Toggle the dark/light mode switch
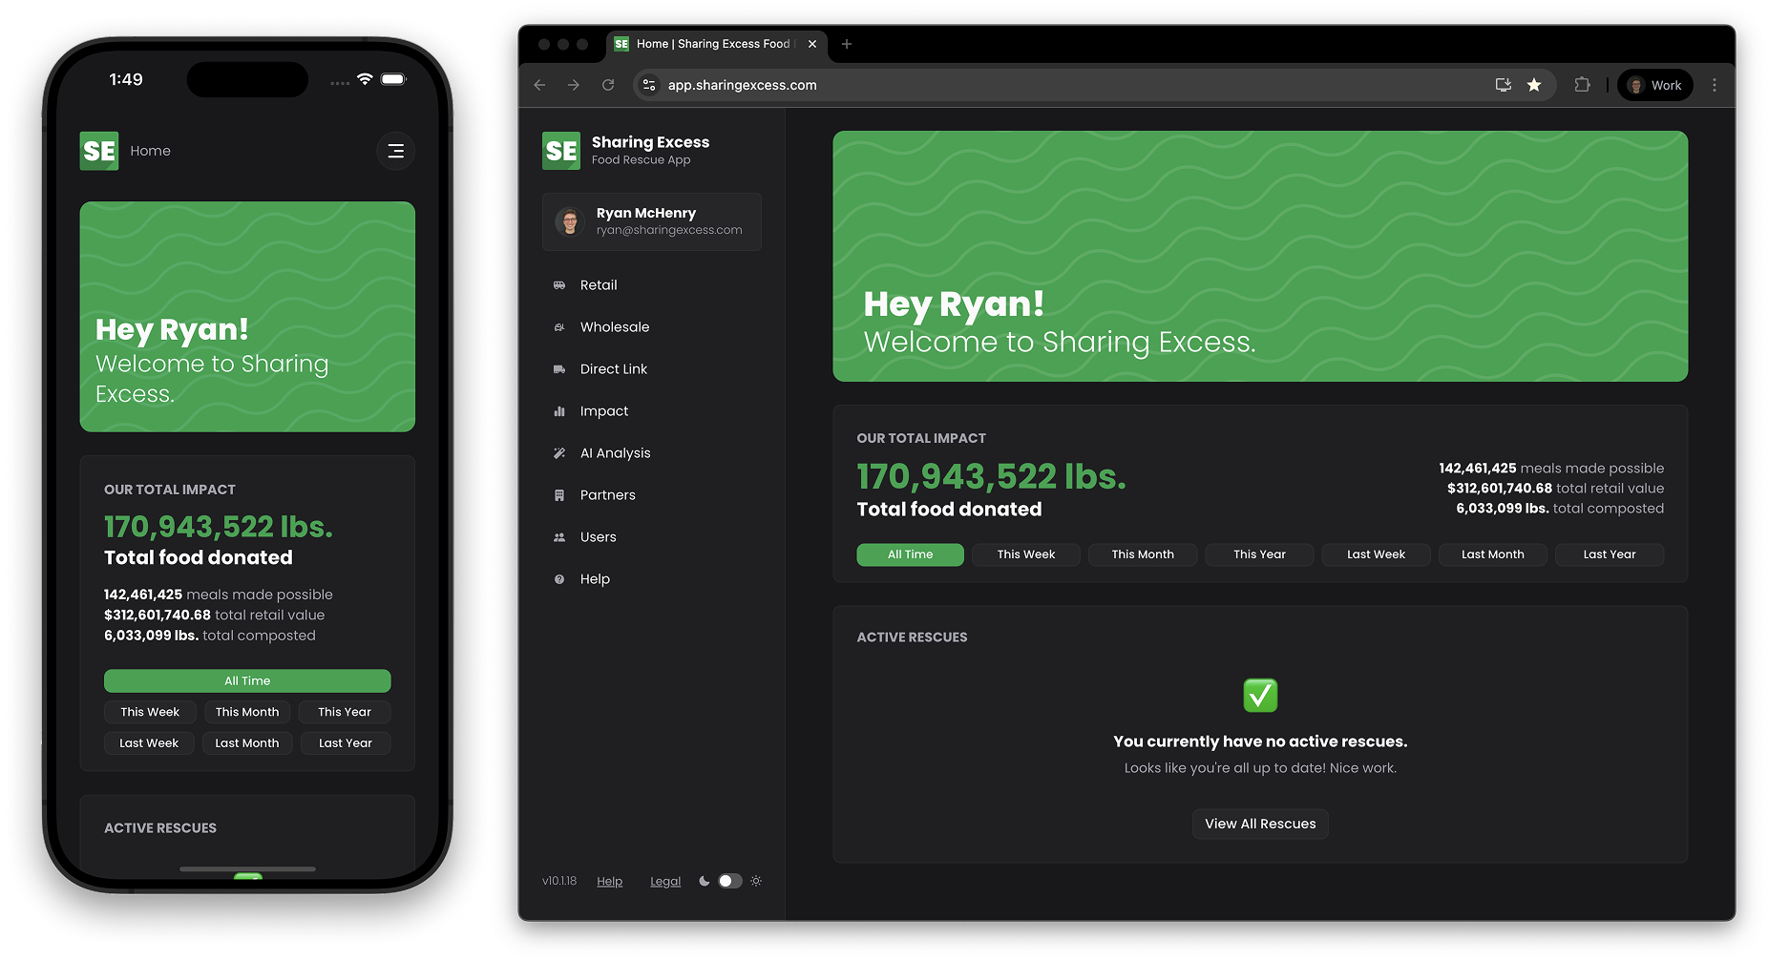 point(729,881)
